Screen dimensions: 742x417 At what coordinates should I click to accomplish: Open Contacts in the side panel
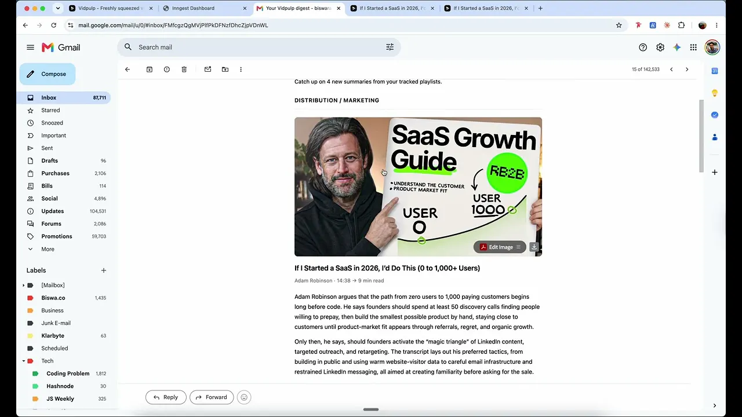tap(715, 137)
